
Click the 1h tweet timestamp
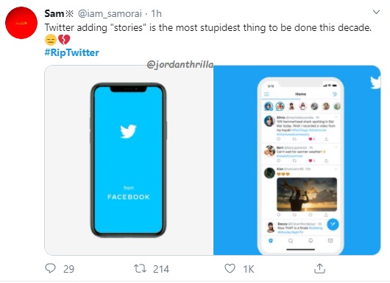pyautogui.click(x=157, y=13)
